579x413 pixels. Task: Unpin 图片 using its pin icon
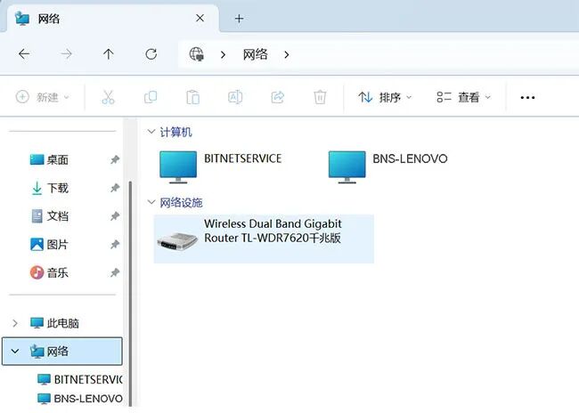[x=115, y=245]
